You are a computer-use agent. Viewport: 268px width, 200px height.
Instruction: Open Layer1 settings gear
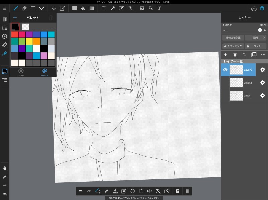tap(263, 96)
